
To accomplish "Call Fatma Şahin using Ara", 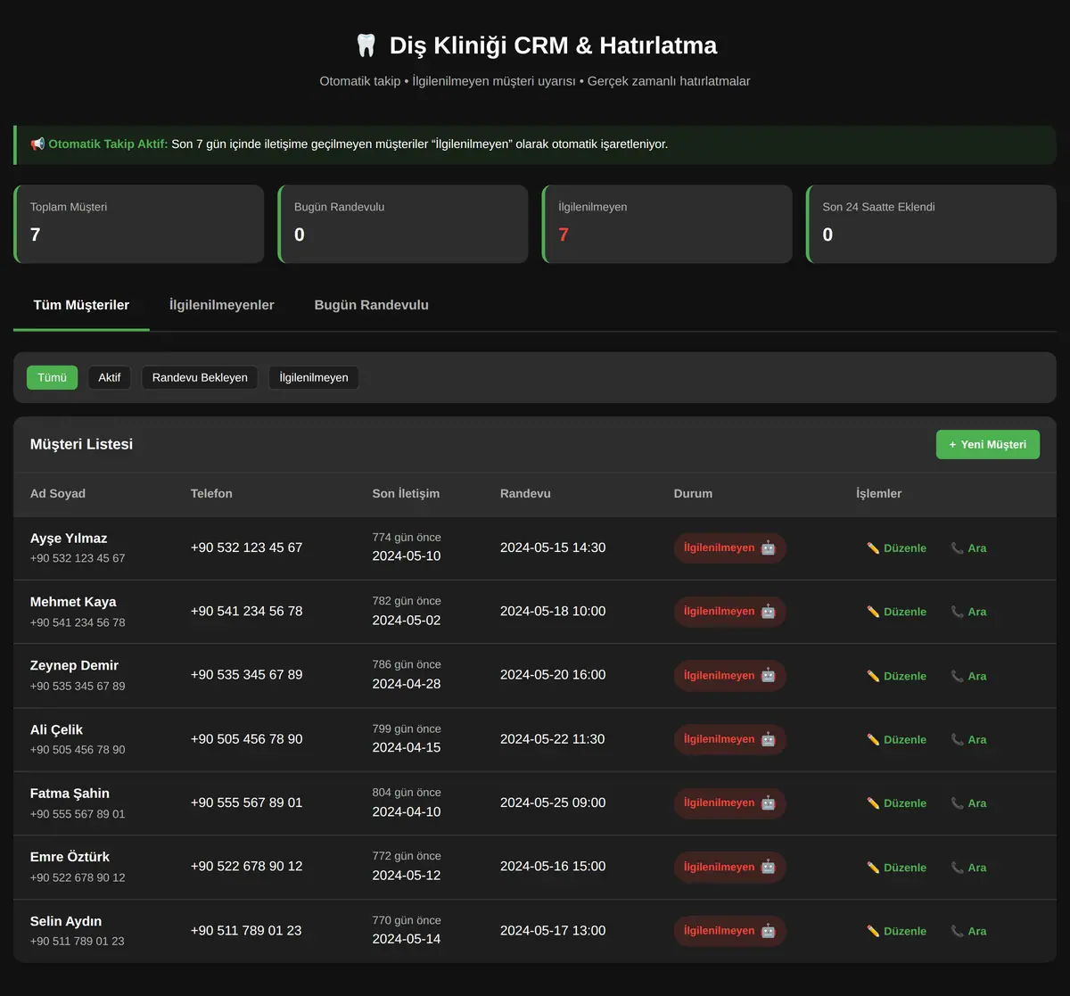I will click(969, 803).
